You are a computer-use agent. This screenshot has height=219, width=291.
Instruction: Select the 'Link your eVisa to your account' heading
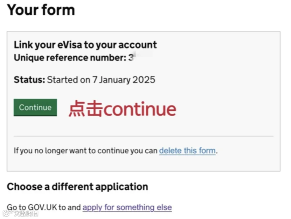pyautogui.click(x=85, y=45)
